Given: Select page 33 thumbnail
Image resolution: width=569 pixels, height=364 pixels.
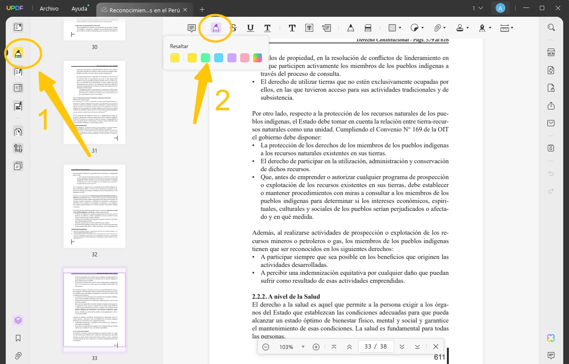Looking at the screenshot, I should pos(95,310).
